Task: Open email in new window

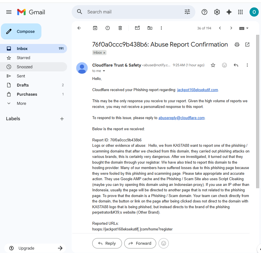Action: (x=247, y=45)
